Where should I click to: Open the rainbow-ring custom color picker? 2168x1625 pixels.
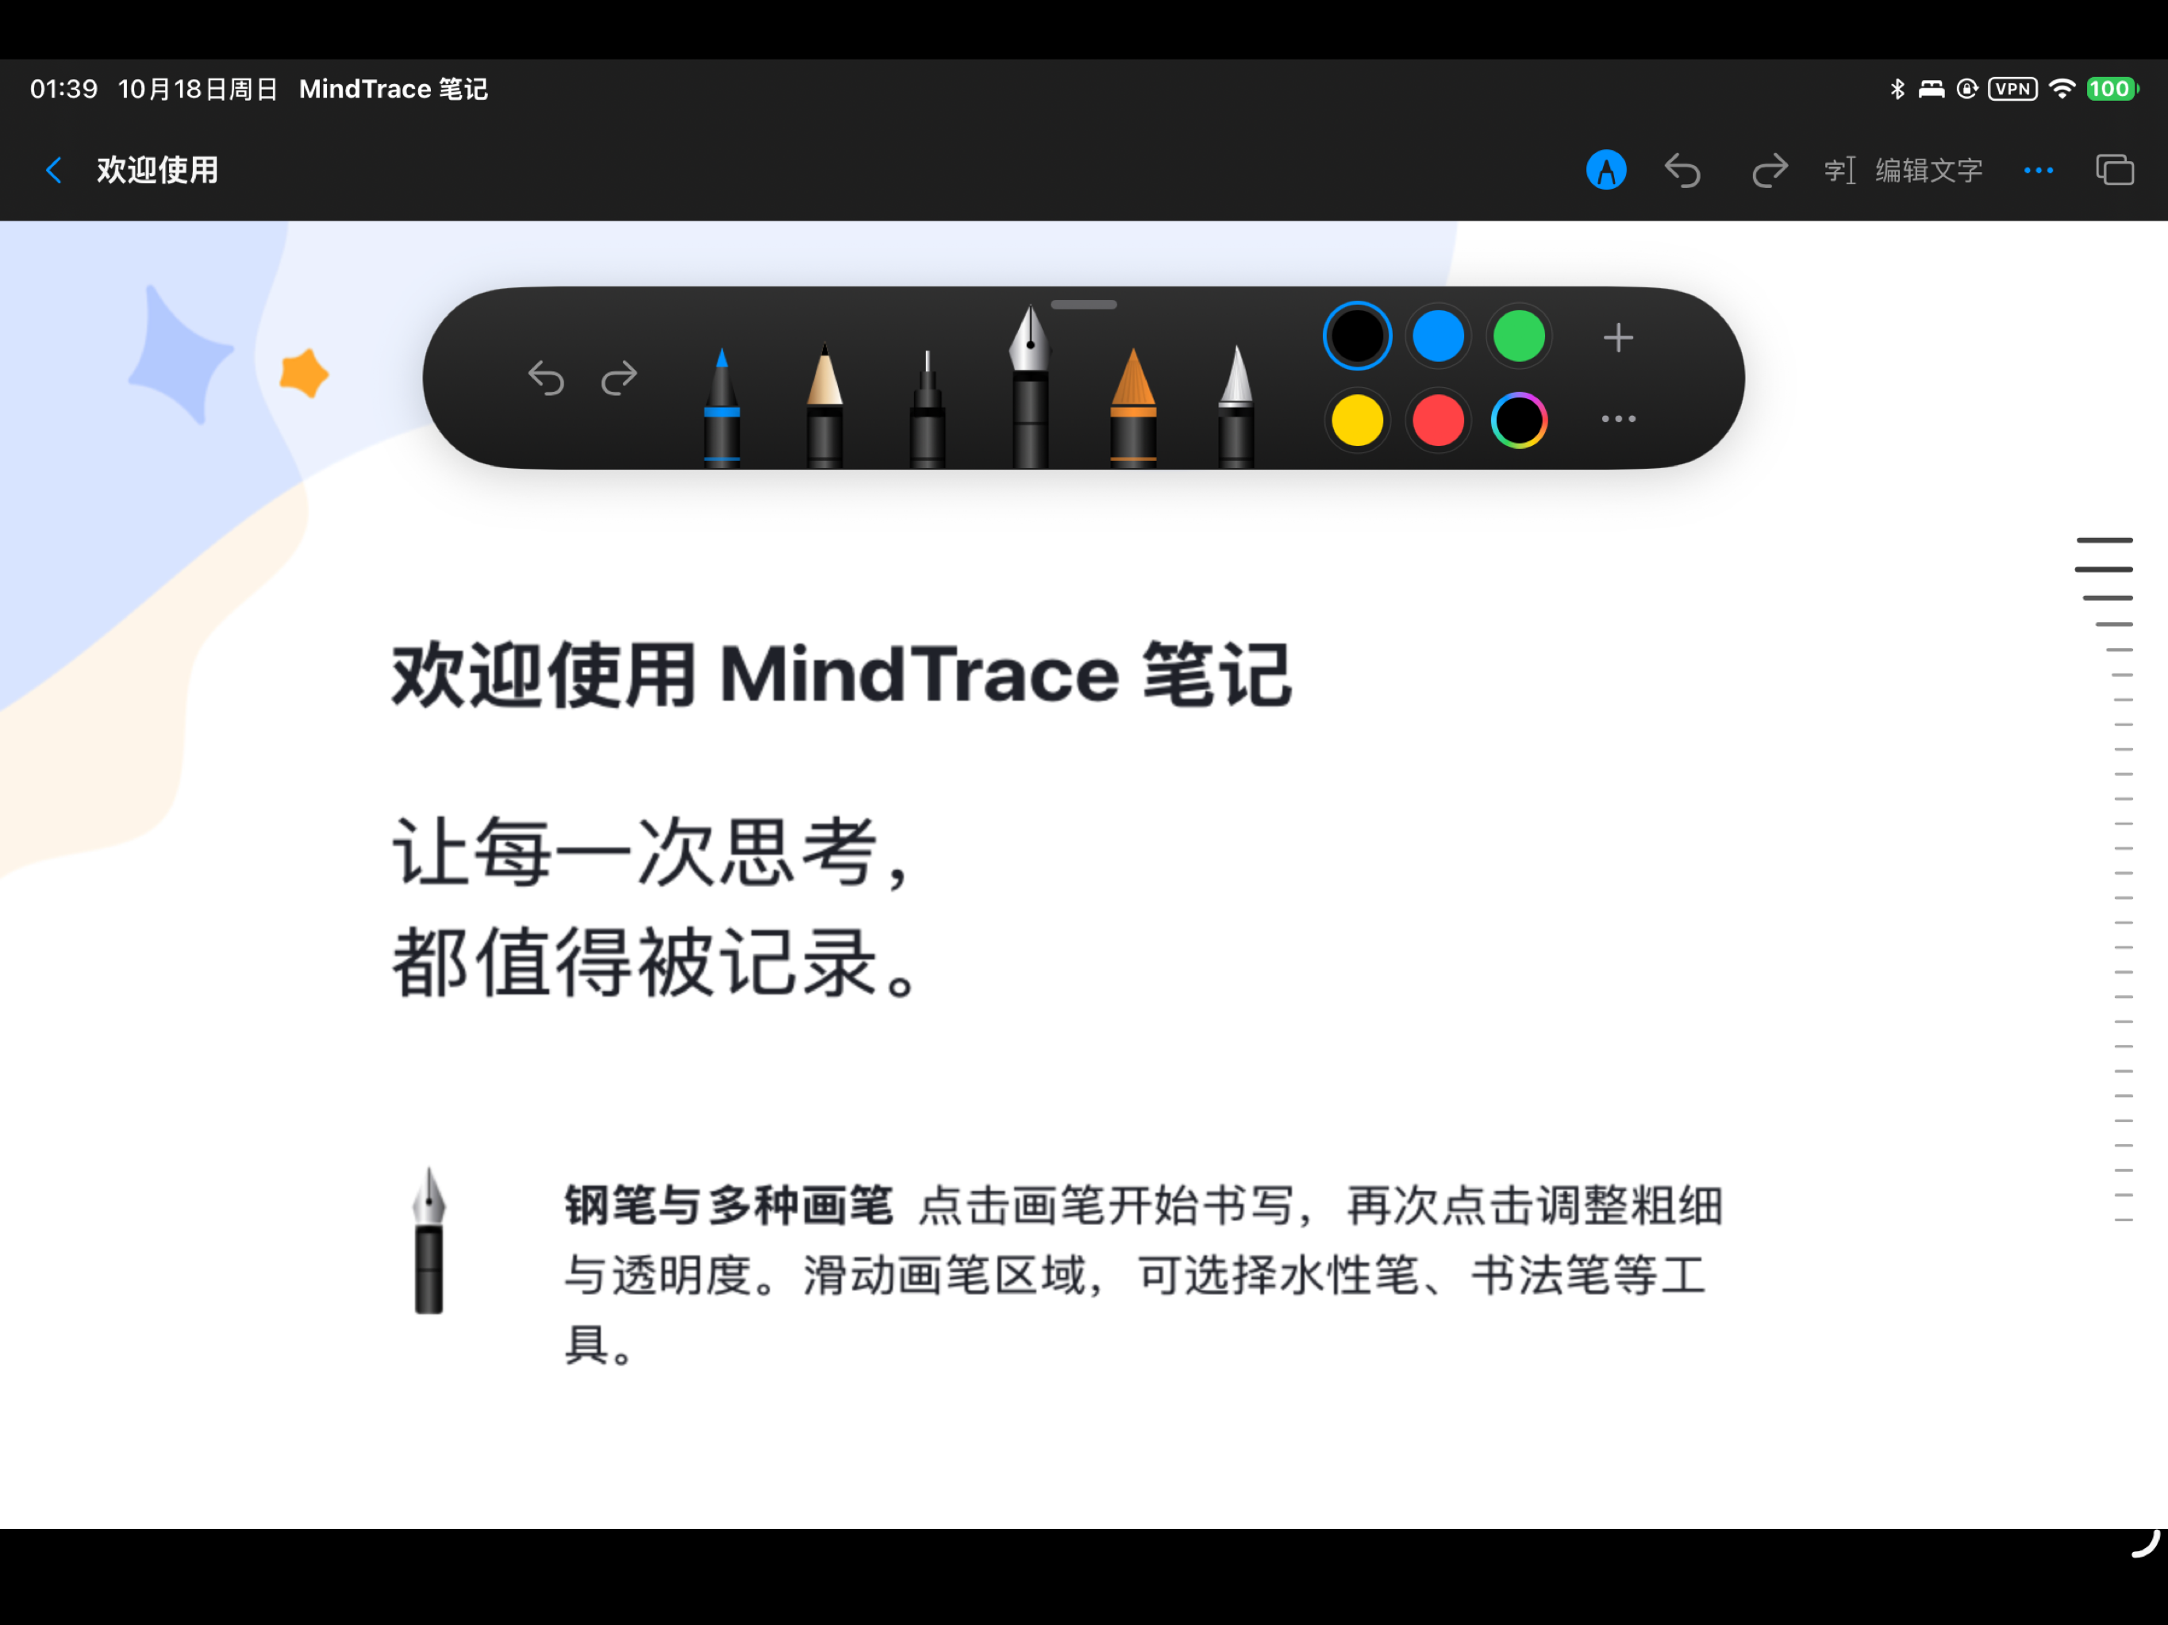click(1519, 420)
